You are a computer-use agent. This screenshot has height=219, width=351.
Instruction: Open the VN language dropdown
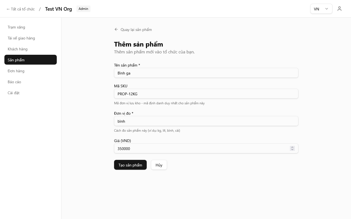pos(321,9)
